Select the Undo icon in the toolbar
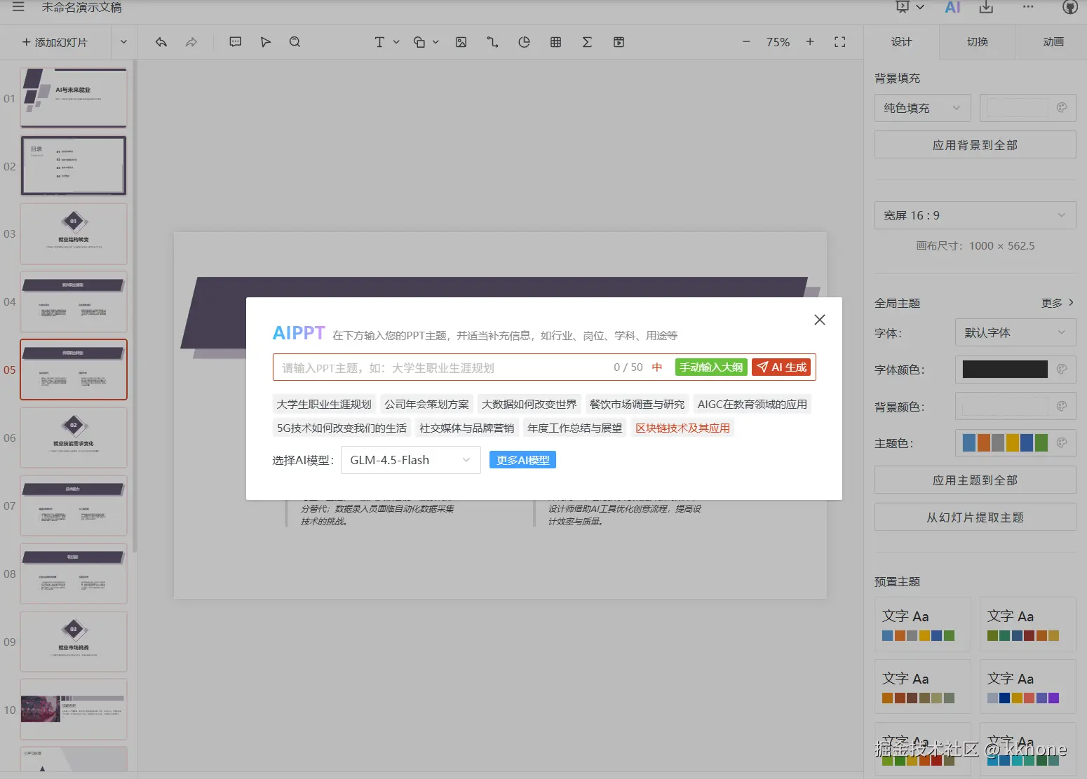This screenshot has height=779, width=1087. pos(161,42)
